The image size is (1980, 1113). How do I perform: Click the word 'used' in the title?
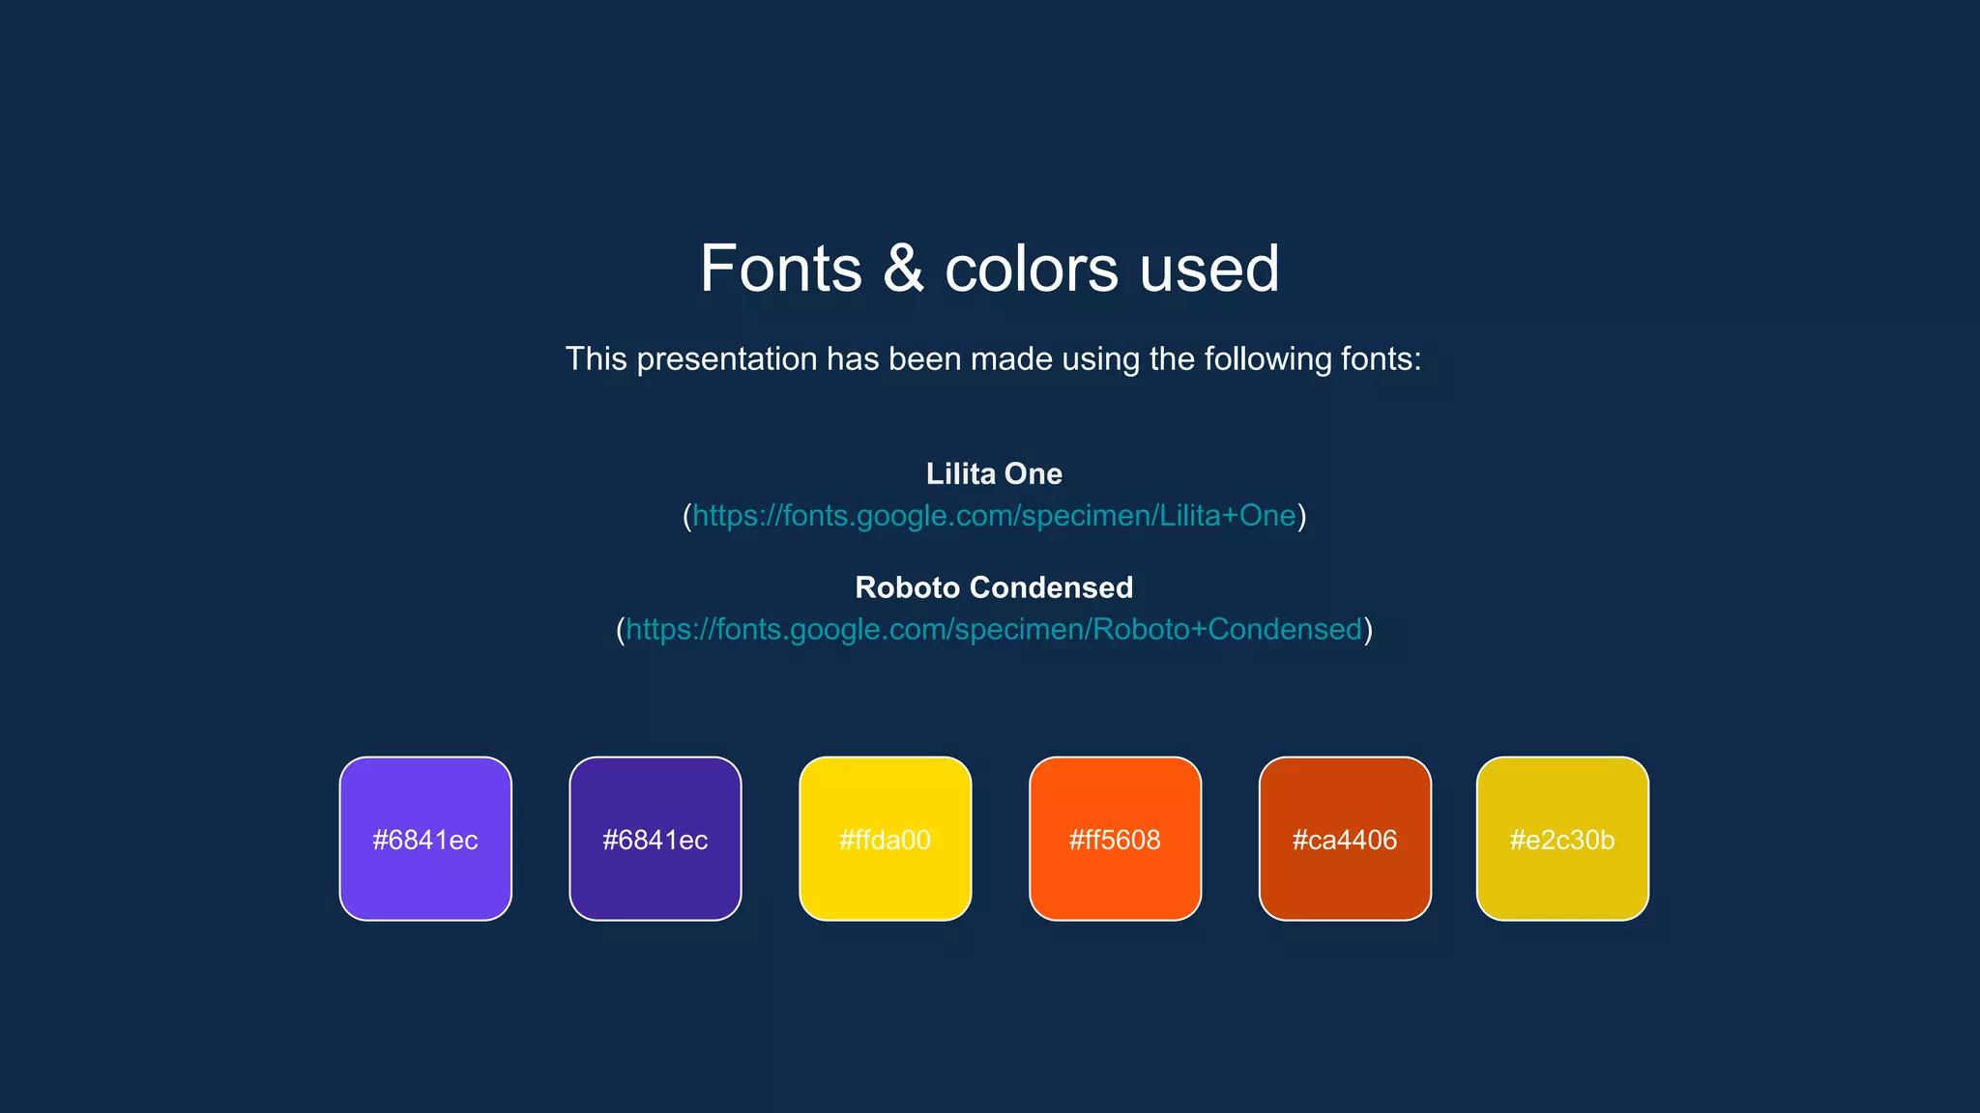pos(1208,269)
